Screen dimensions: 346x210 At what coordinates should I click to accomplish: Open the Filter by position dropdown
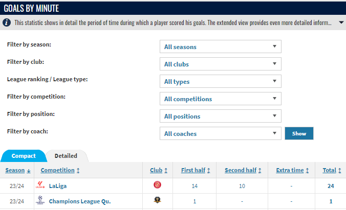220,116
